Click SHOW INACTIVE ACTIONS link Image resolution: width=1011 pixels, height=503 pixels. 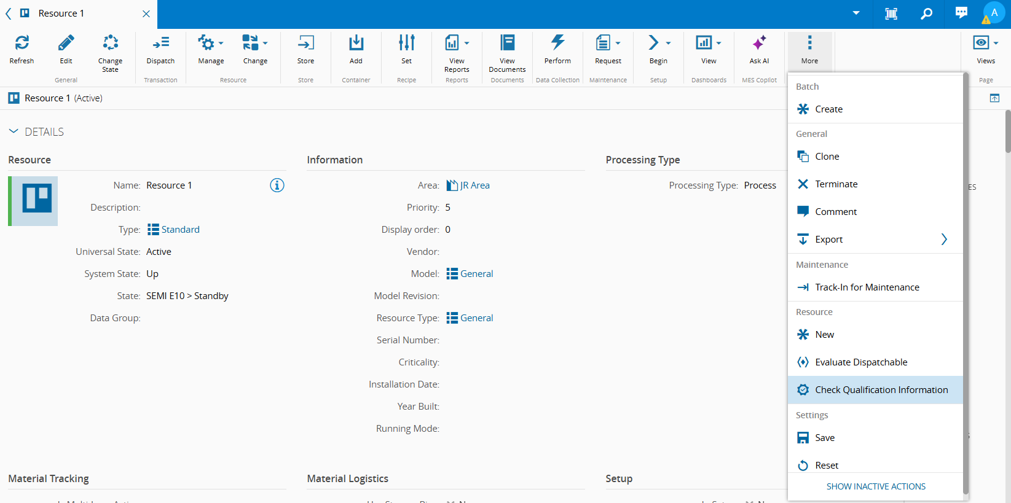click(x=876, y=486)
